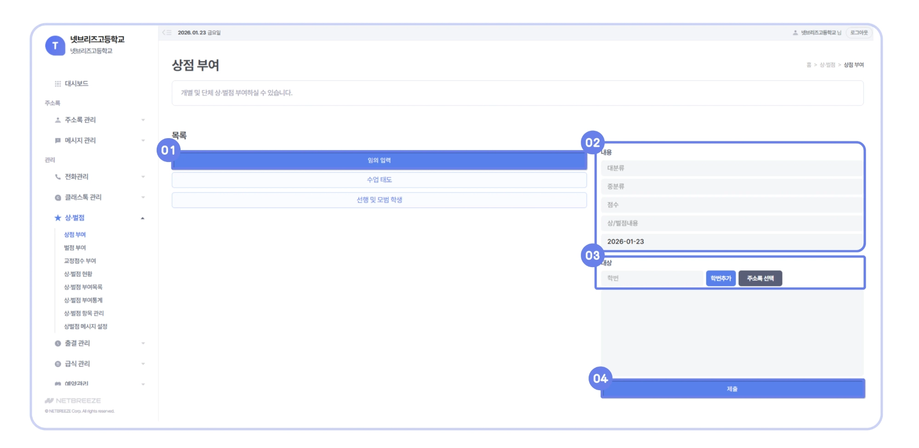This screenshot has width=919, height=448.
Task: Click the 출결 관리 clock icon
Action: [x=58, y=343]
